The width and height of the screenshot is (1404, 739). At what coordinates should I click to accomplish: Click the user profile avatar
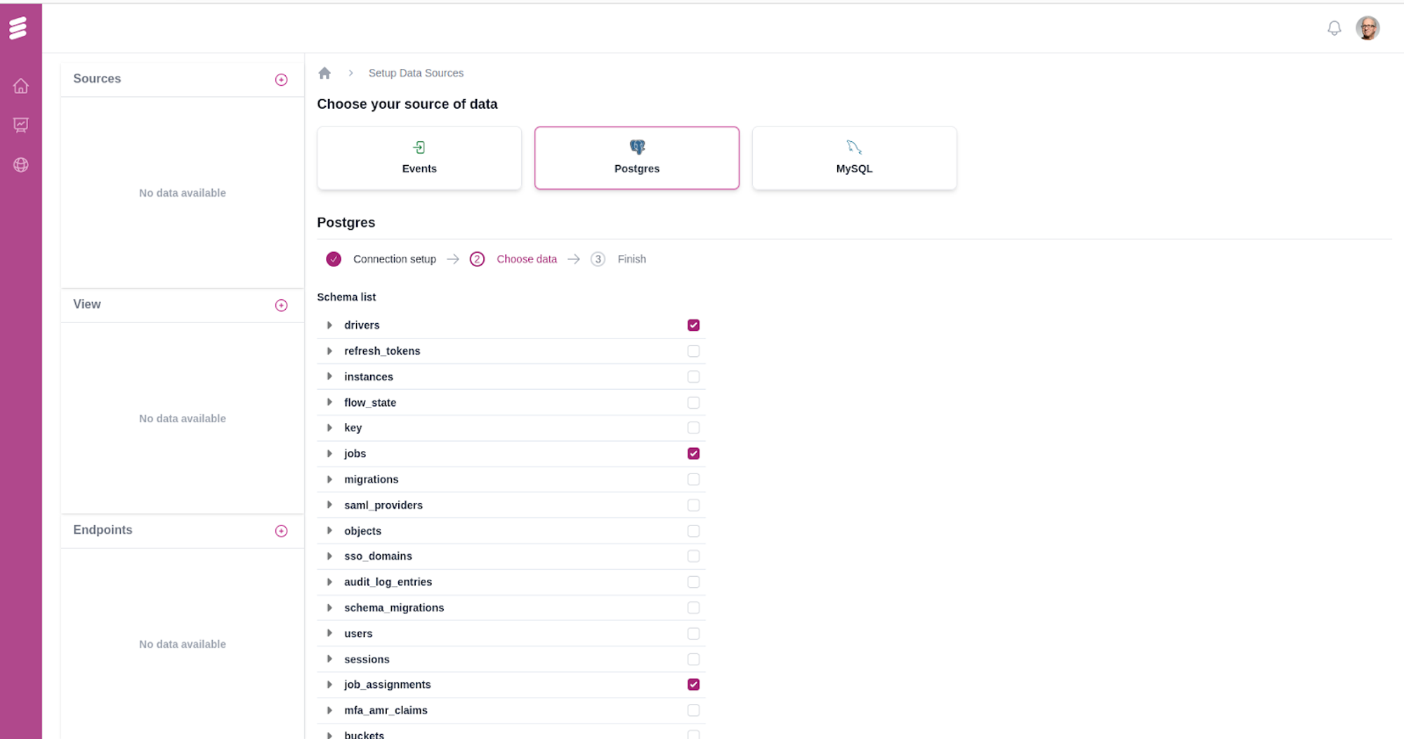pyautogui.click(x=1367, y=28)
